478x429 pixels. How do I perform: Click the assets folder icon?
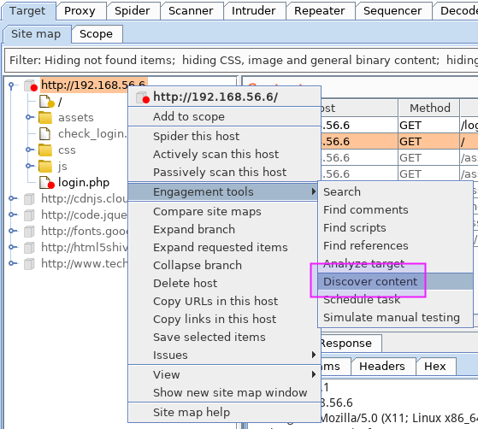pyautogui.click(x=45, y=117)
